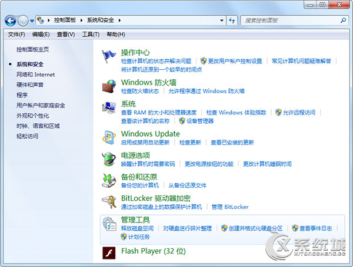Select 网络和 Internet in sidebar
353x267 pixels.
click(x=35, y=75)
